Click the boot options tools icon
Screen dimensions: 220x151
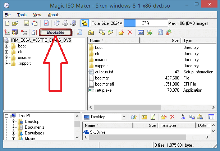[15, 32]
